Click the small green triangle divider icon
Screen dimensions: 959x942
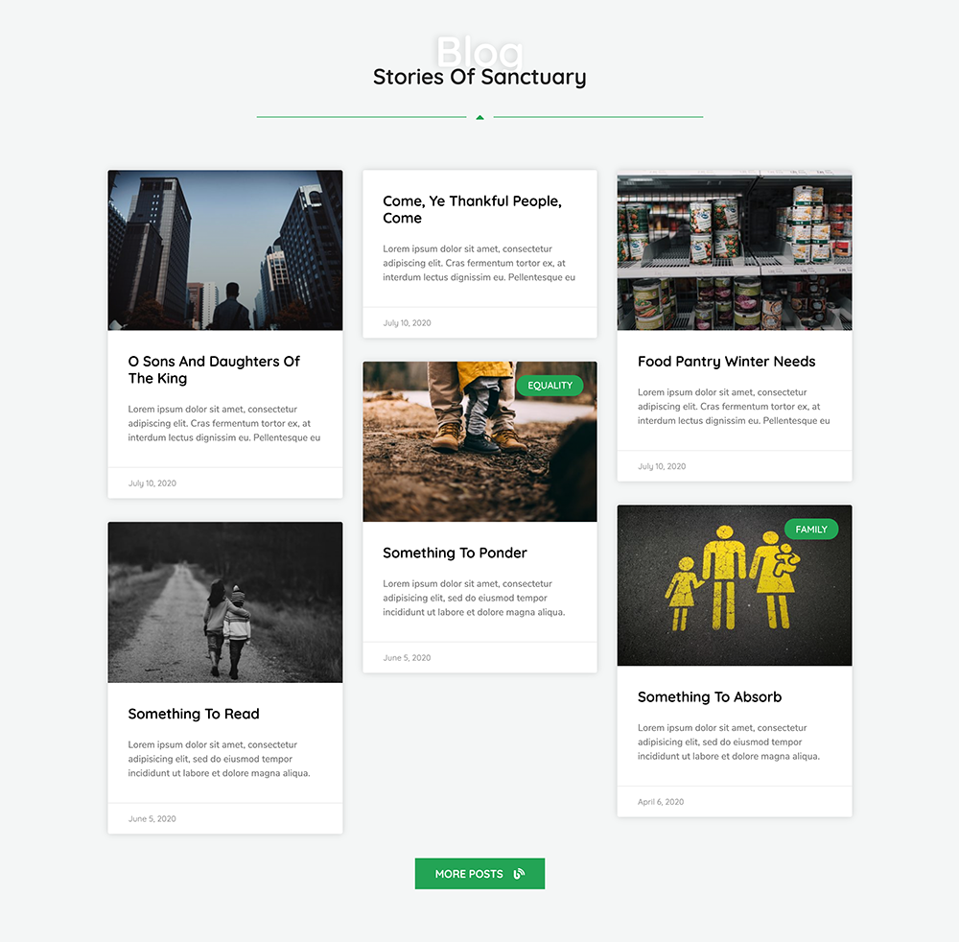pos(479,117)
